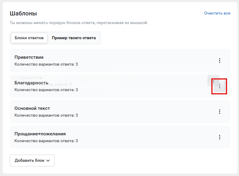This screenshot has width=239, height=176.
Task: Click the answer count text under Прощание+пожелания
Action: tap(46, 141)
